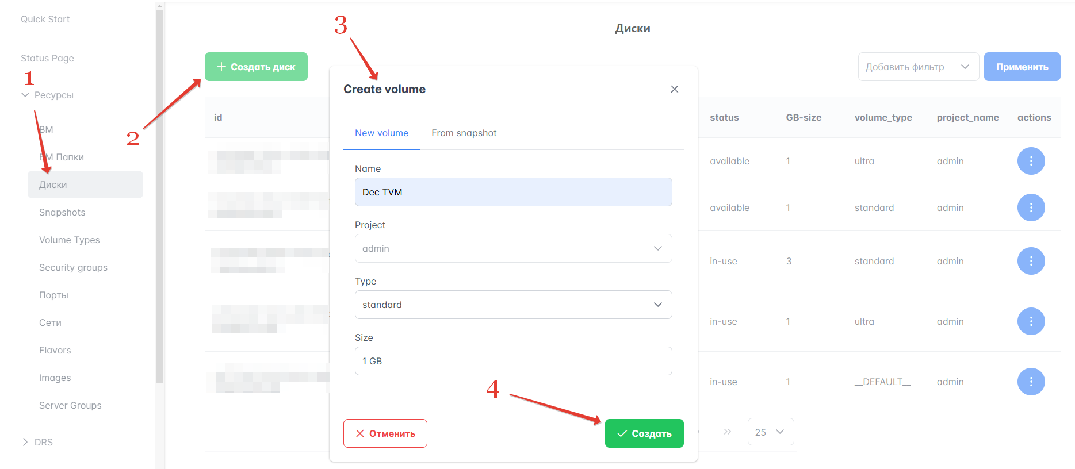Go to last page of table

pyautogui.click(x=728, y=432)
